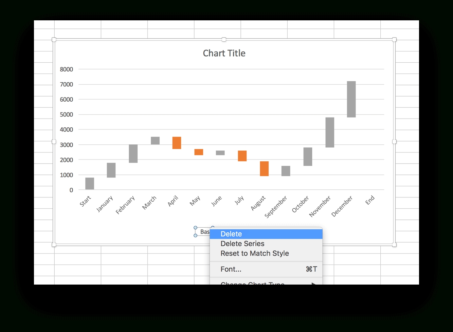Choose Delete in the context menu

266,234
